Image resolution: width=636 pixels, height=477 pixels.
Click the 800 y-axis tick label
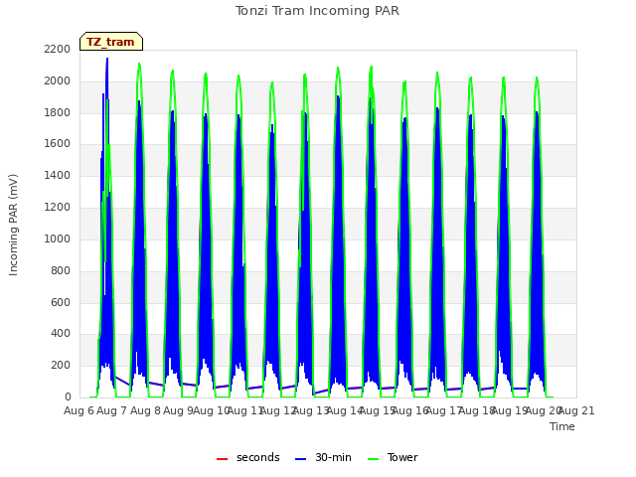coord(61,270)
